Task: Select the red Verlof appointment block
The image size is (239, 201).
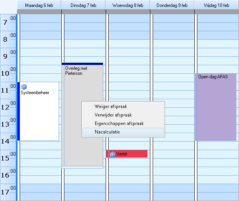Action: (x=127, y=154)
